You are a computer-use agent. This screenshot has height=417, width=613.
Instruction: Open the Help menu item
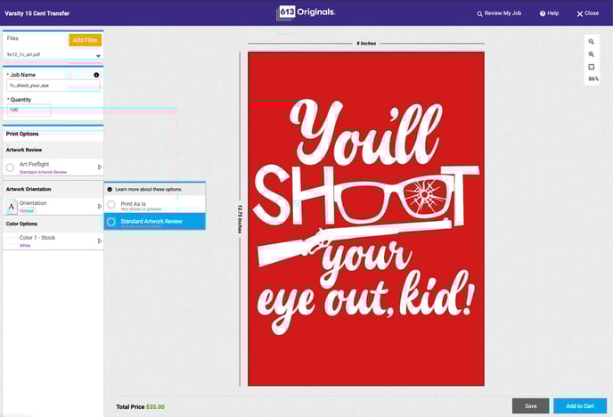(x=549, y=13)
